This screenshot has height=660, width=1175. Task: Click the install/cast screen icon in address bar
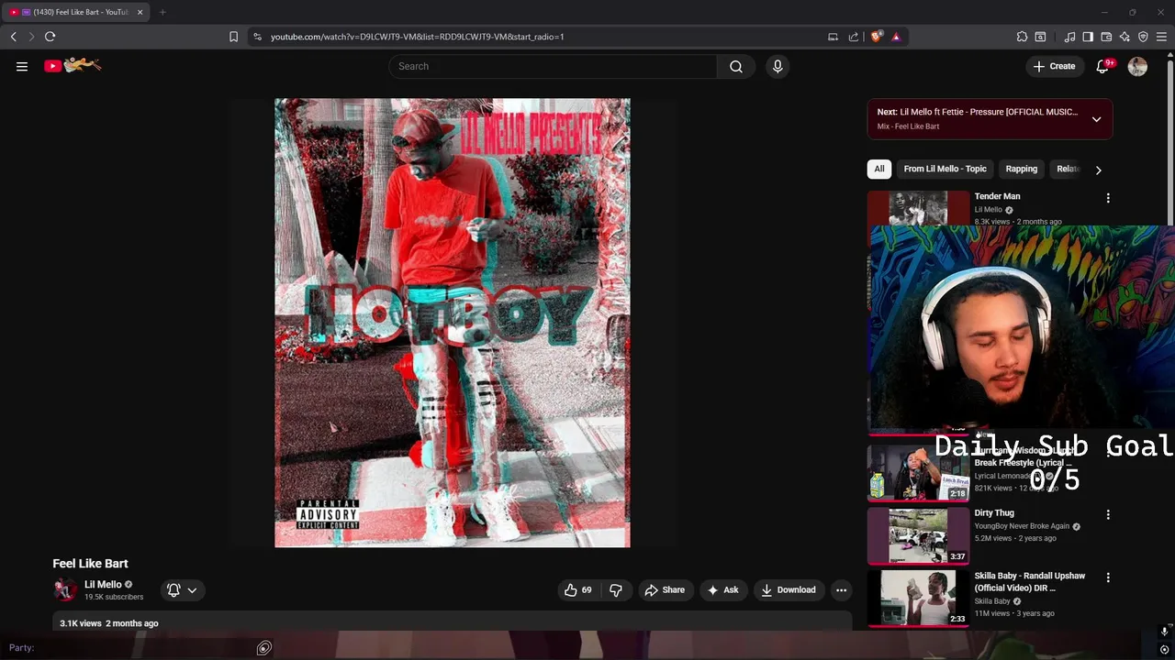tap(833, 37)
